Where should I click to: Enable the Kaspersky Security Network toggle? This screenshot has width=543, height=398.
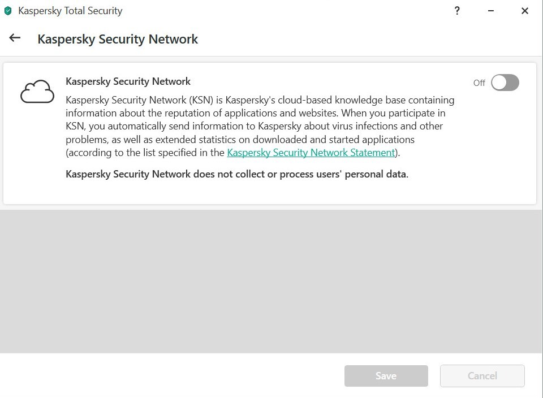(x=505, y=83)
